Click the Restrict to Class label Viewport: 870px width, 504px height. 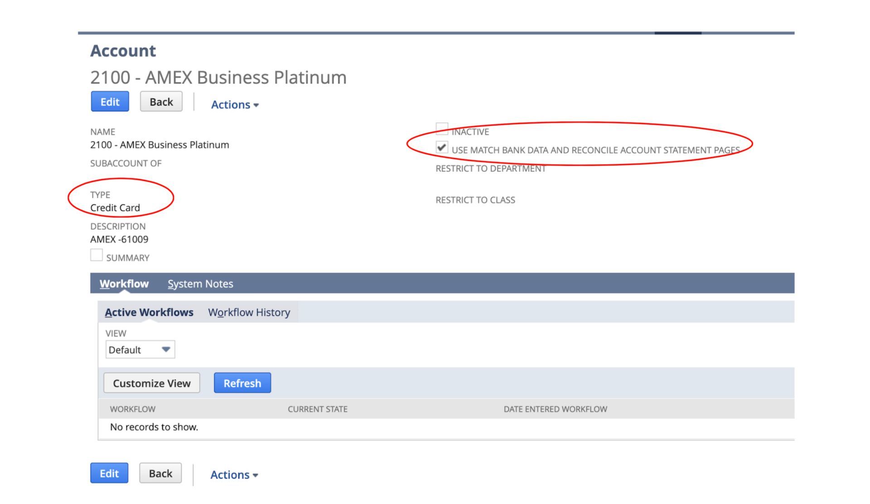475,200
